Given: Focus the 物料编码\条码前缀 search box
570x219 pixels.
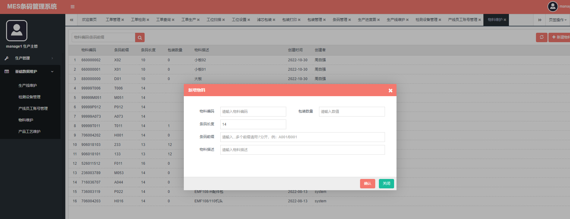Looking at the screenshot, I should tap(103, 37).
